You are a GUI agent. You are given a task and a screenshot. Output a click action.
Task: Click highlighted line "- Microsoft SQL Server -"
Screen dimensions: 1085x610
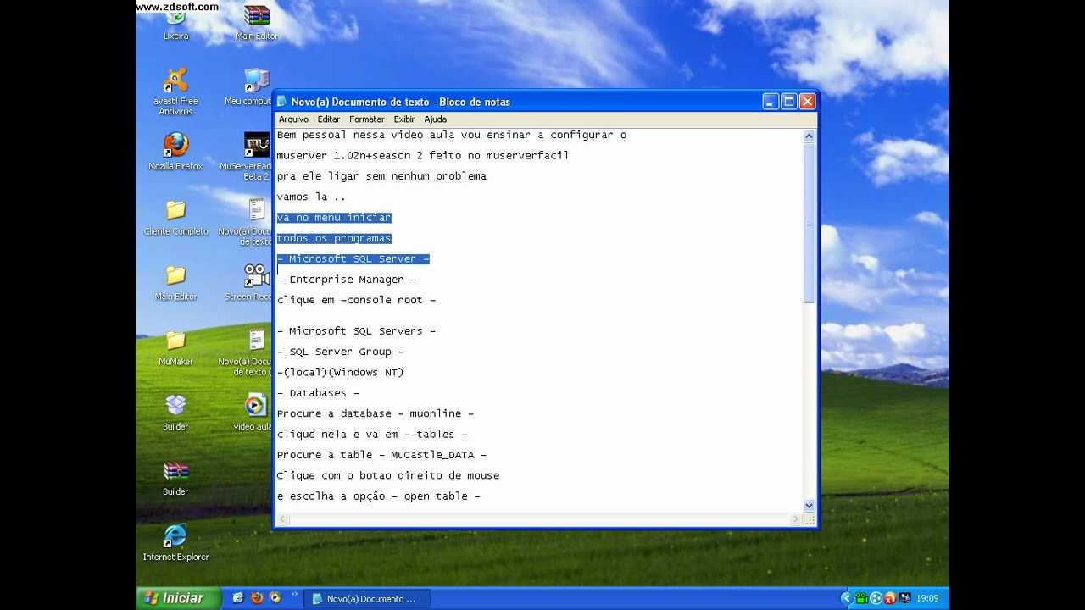pos(353,259)
